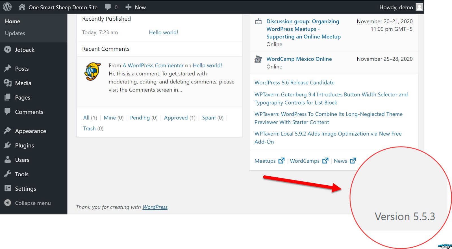452x249 pixels.
Task: Open the Jetpack menu label
Action: [25, 50]
